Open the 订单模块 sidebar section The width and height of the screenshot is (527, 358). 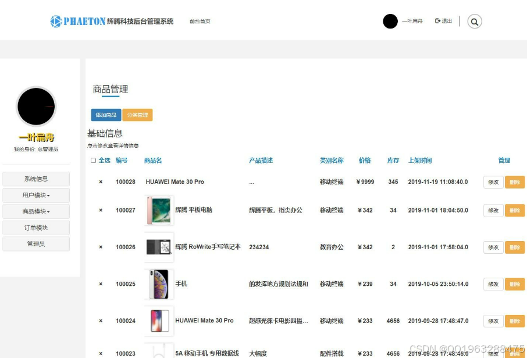tap(35, 227)
